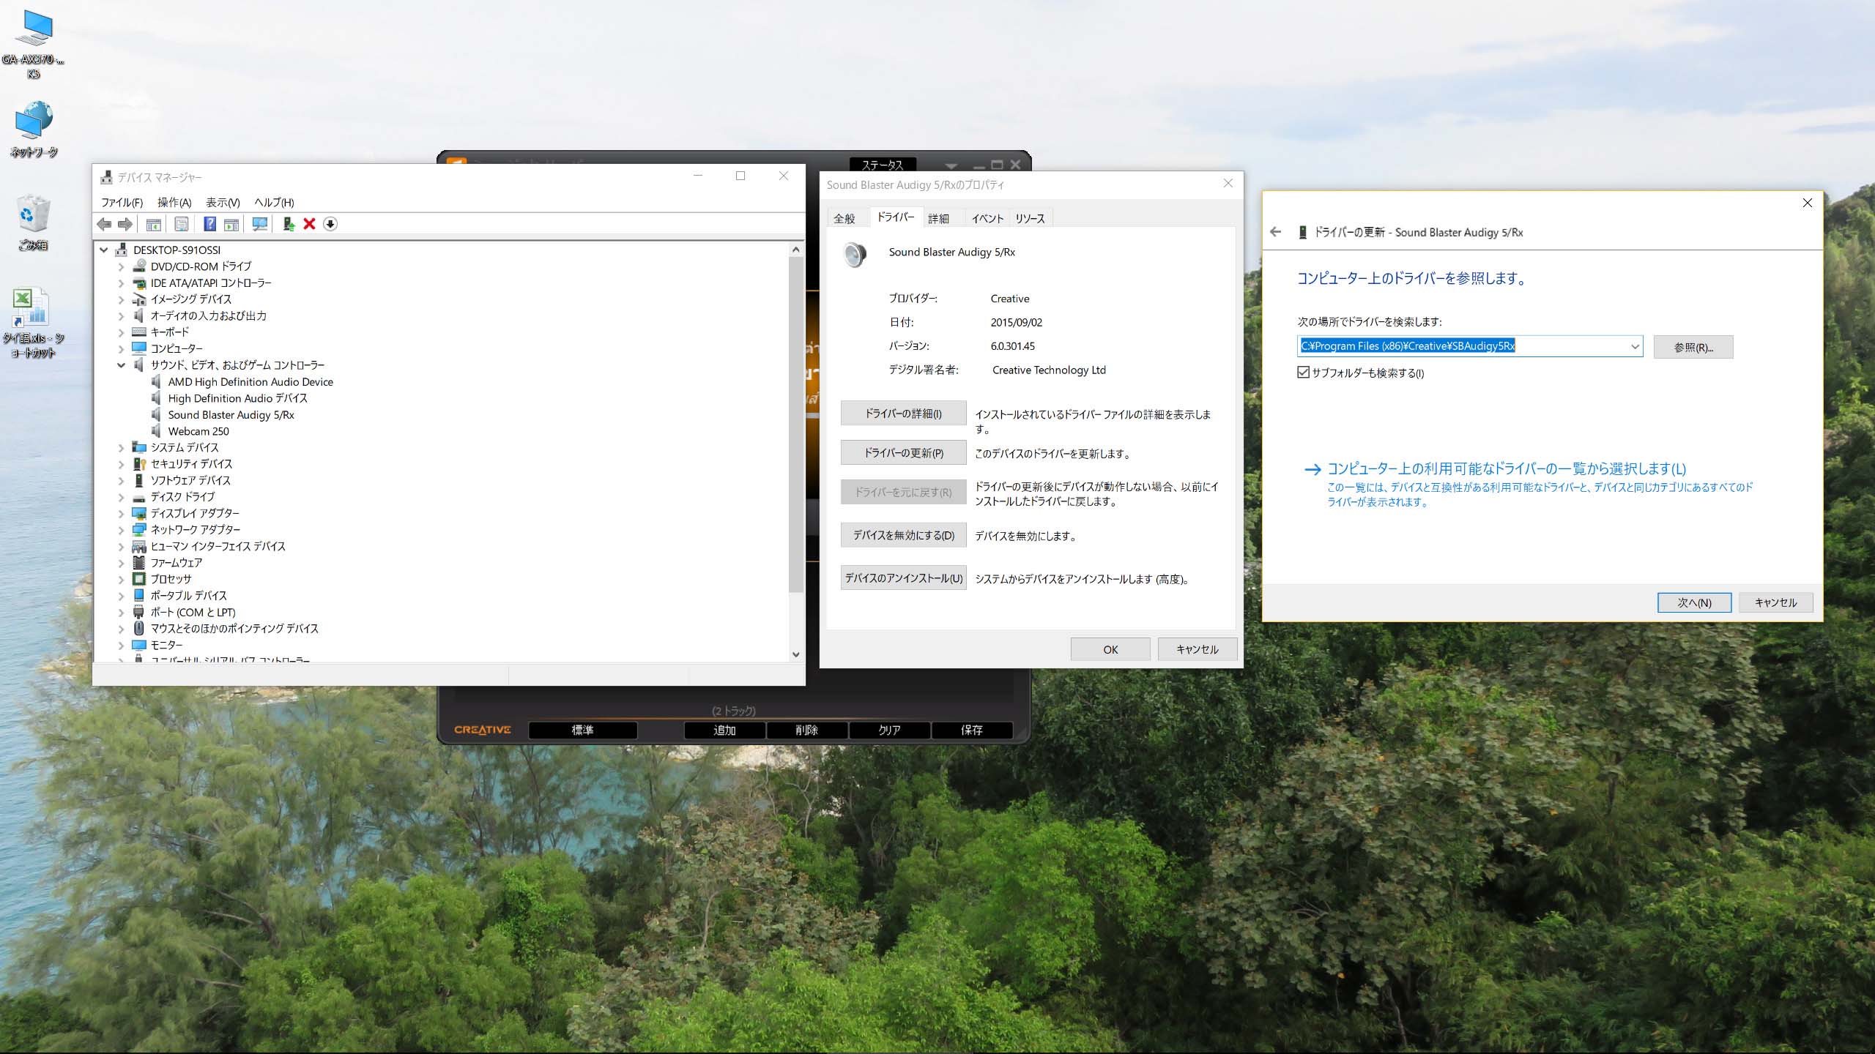Click the 保存 (Save) button in Creative player
The width and height of the screenshot is (1875, 1054).
click(972, 730)
